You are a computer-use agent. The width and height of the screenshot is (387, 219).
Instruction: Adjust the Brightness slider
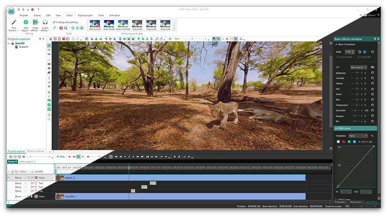click(x=357, y=73)
